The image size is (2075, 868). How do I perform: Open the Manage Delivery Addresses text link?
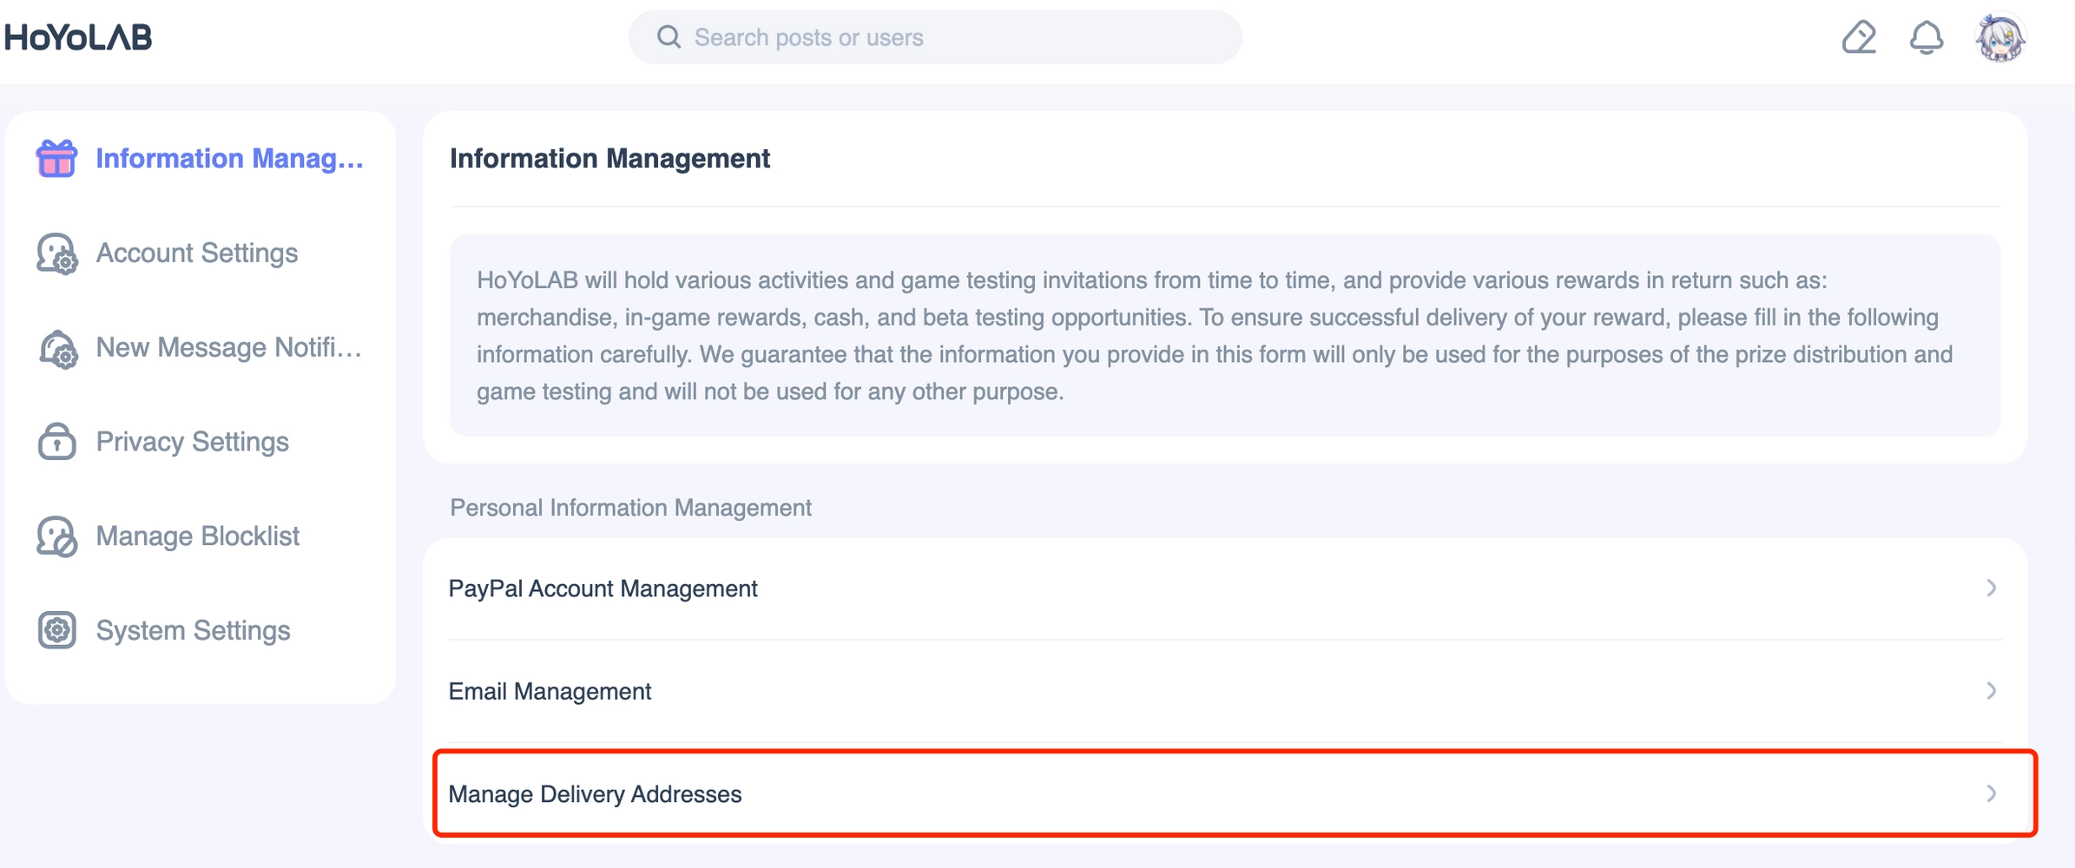pos(595,794)
